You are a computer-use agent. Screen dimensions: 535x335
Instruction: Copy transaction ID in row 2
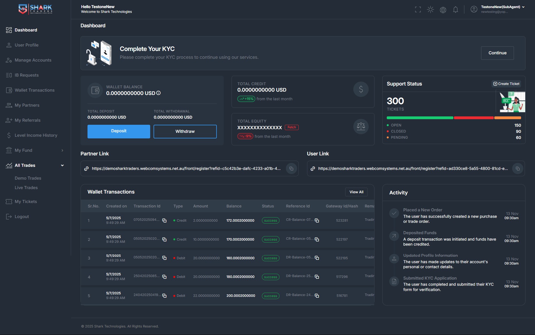click(164, 239)
